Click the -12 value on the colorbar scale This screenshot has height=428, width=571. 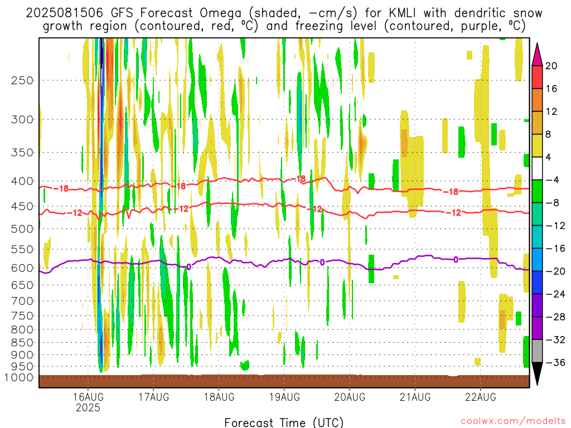(x=555, y=226)
